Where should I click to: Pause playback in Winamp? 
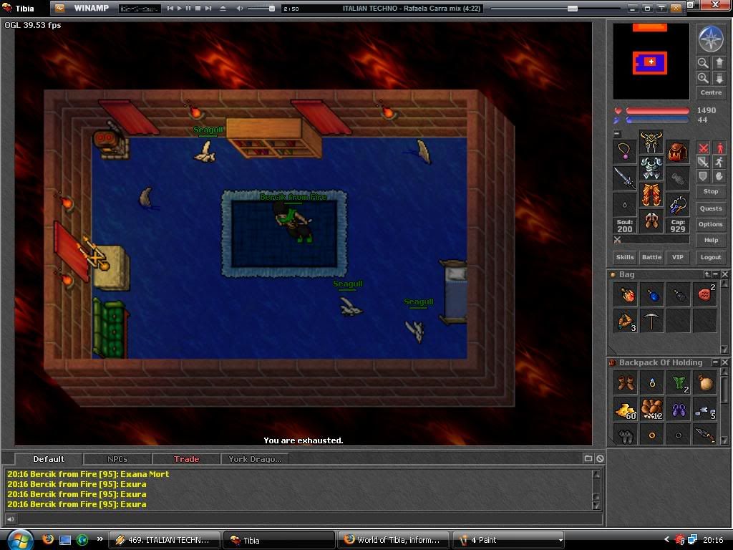pos(188,9)
